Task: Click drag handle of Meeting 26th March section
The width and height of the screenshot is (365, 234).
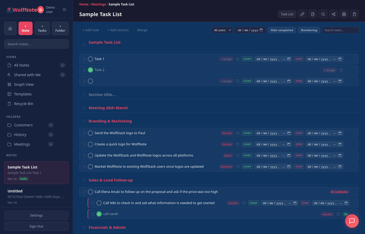Action: point(84,108)
